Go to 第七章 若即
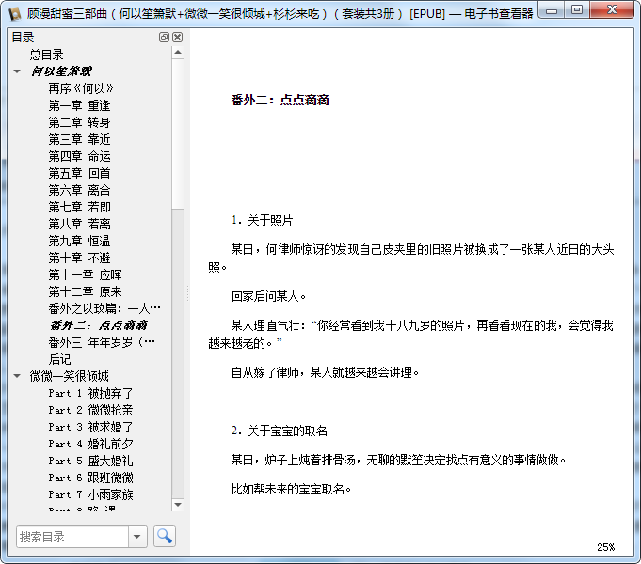Screen dimensions: 641x564 pos(79,207)
